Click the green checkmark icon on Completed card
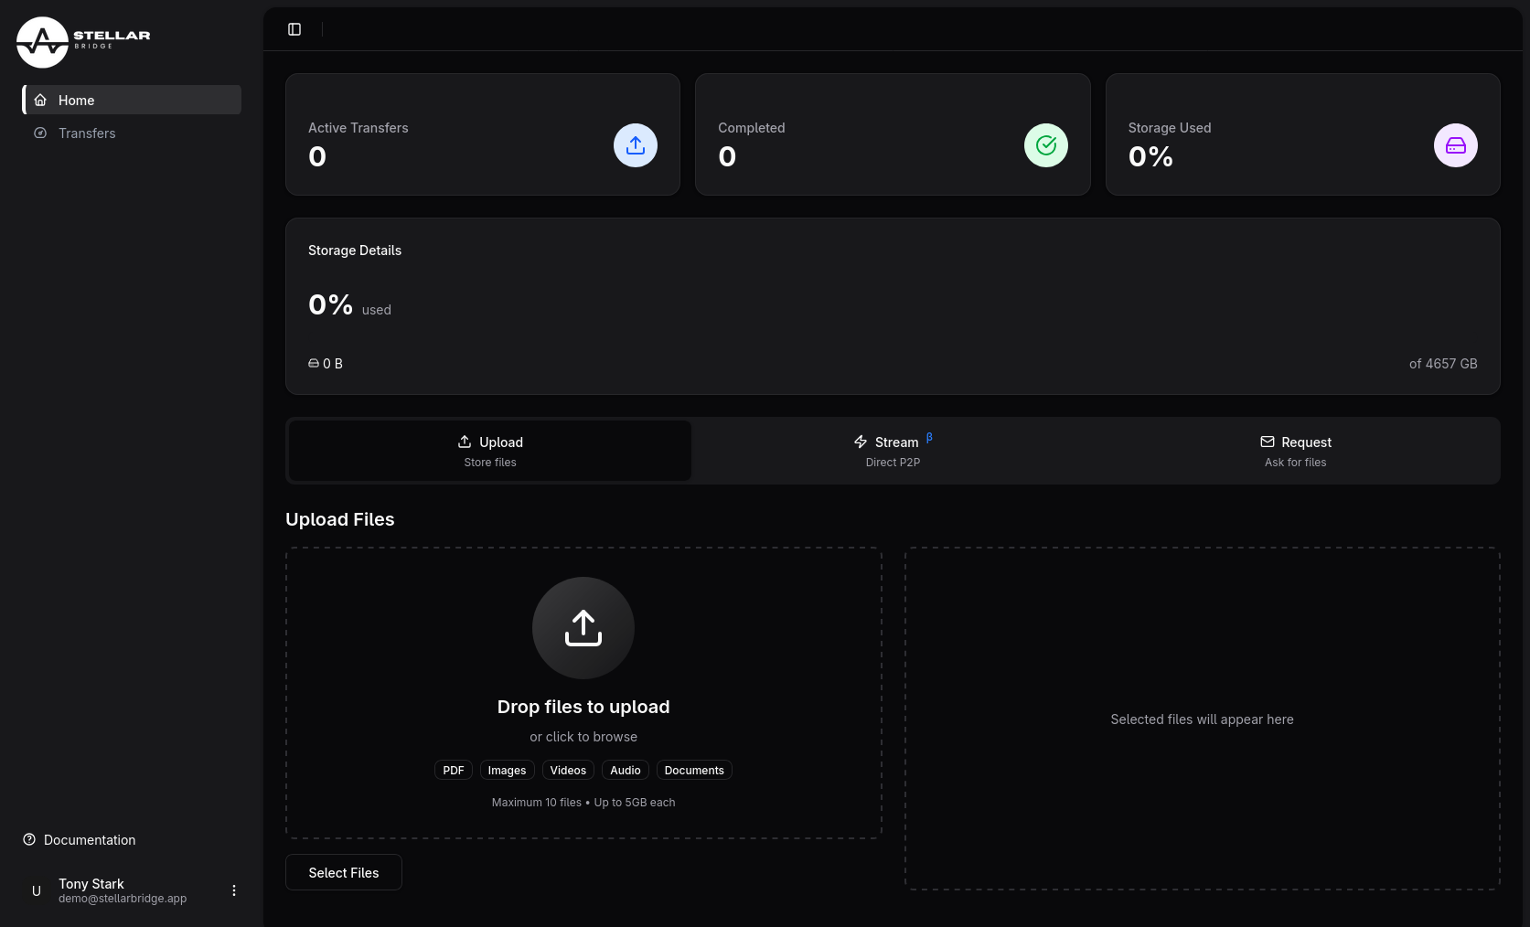The height and width of the screenshot is (927, 1530). point(1045,144)
